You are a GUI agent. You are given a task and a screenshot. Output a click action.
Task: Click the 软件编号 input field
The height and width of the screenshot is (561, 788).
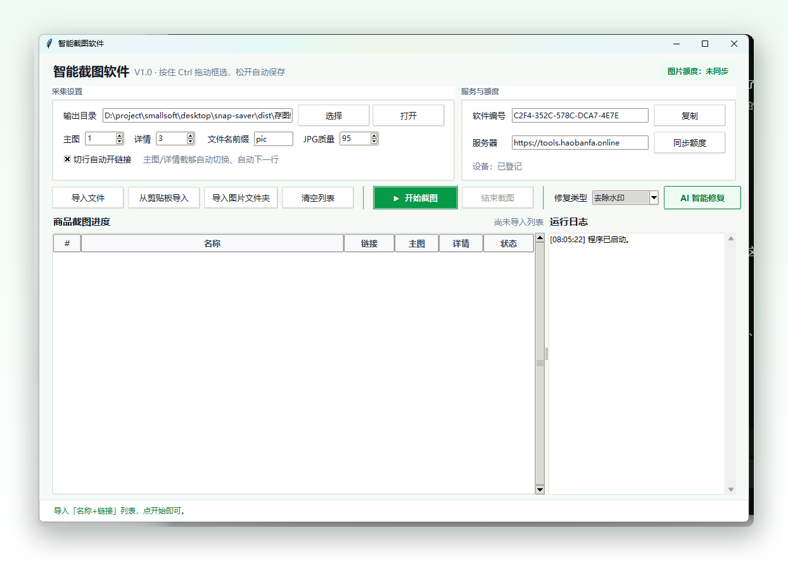point(580,116)
